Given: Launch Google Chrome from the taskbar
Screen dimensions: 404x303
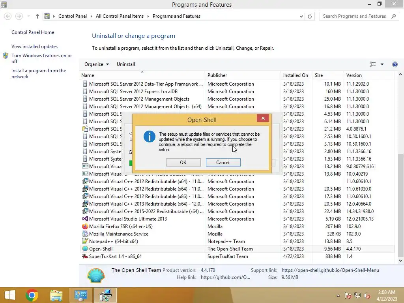Looking at the screenshot, I should tap(32, 295).
